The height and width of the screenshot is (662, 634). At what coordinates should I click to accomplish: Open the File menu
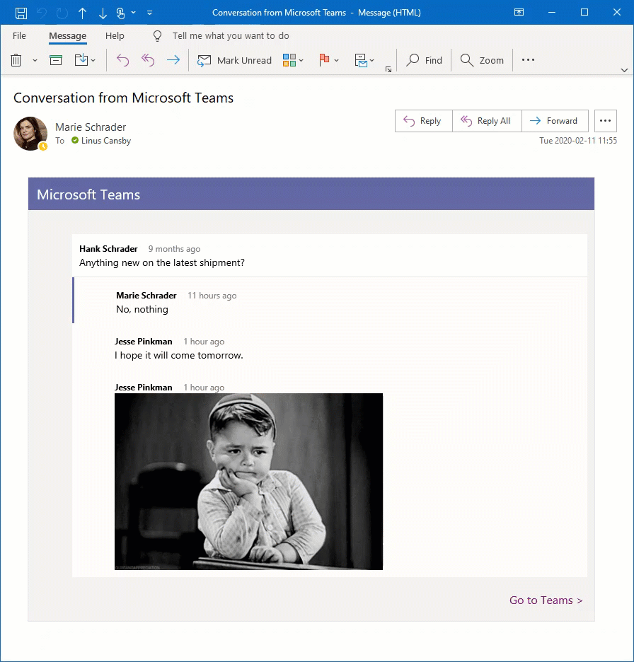[19, 36]
